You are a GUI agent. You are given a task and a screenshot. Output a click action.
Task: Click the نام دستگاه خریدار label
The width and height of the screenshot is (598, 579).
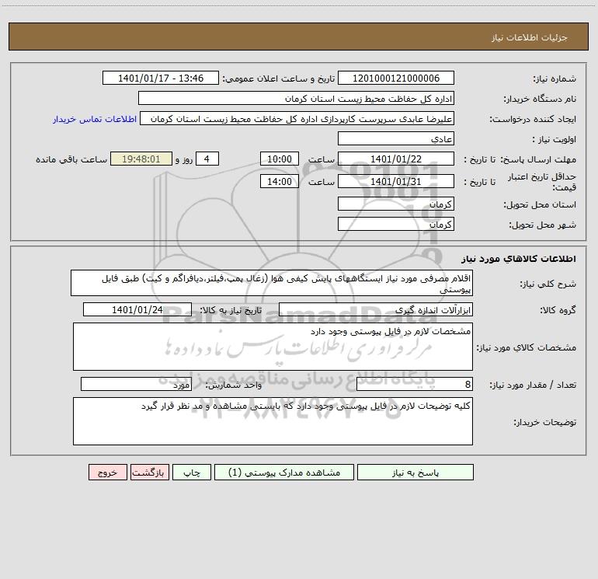coord(540,99)
